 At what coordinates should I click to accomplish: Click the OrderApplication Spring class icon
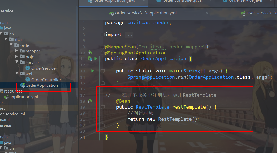coord(22,85)
